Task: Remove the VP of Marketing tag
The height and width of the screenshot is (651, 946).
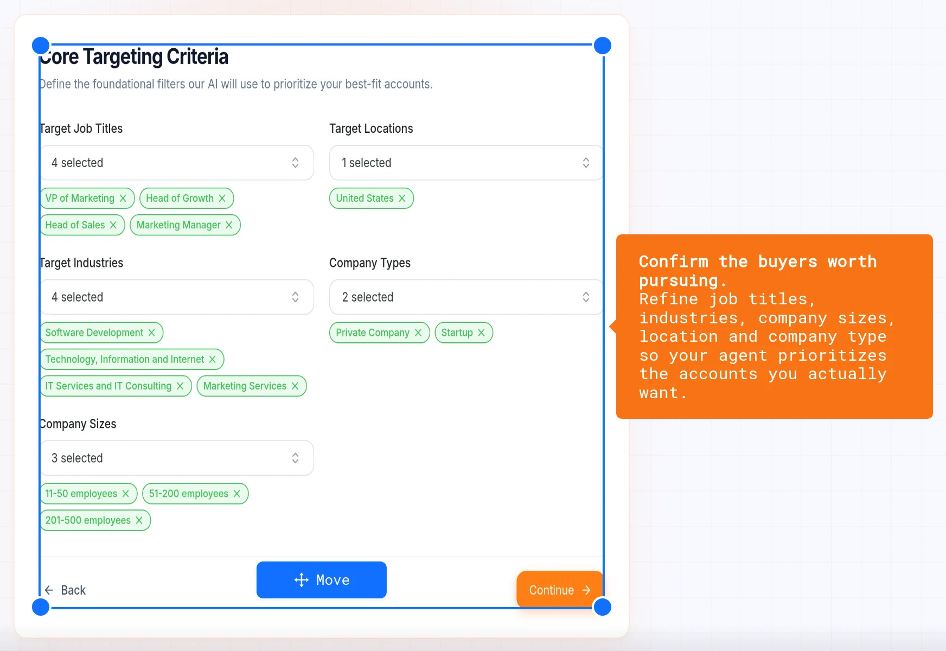Action: click(x=123, y=199)
